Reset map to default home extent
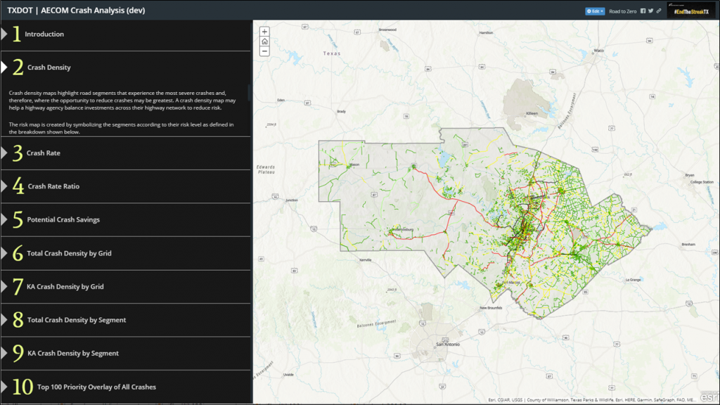 coord(264,41)
